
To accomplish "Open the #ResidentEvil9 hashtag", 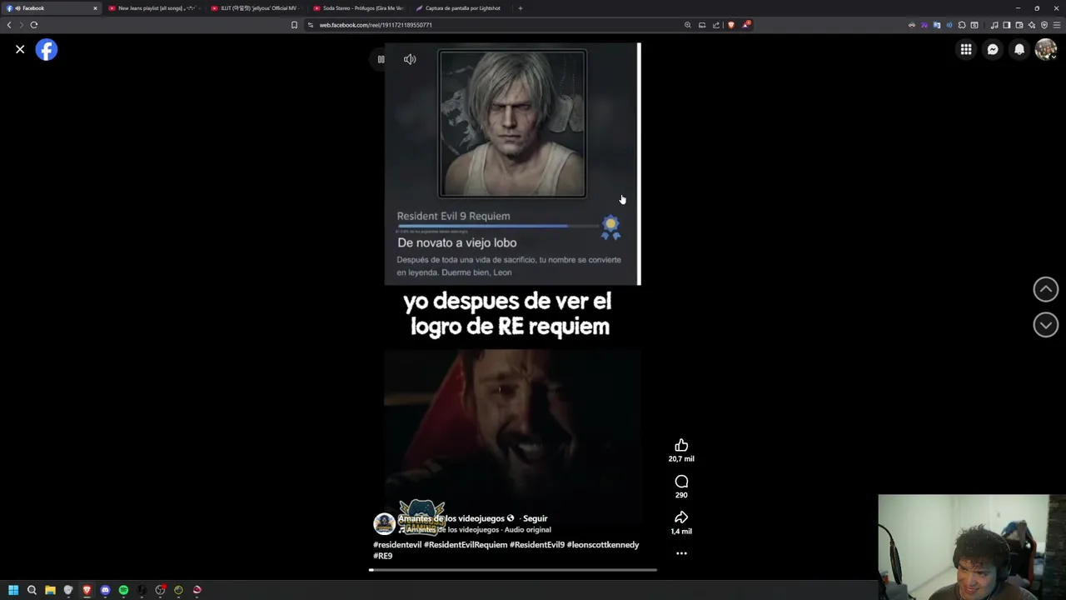I will click(x=537, y=545).
